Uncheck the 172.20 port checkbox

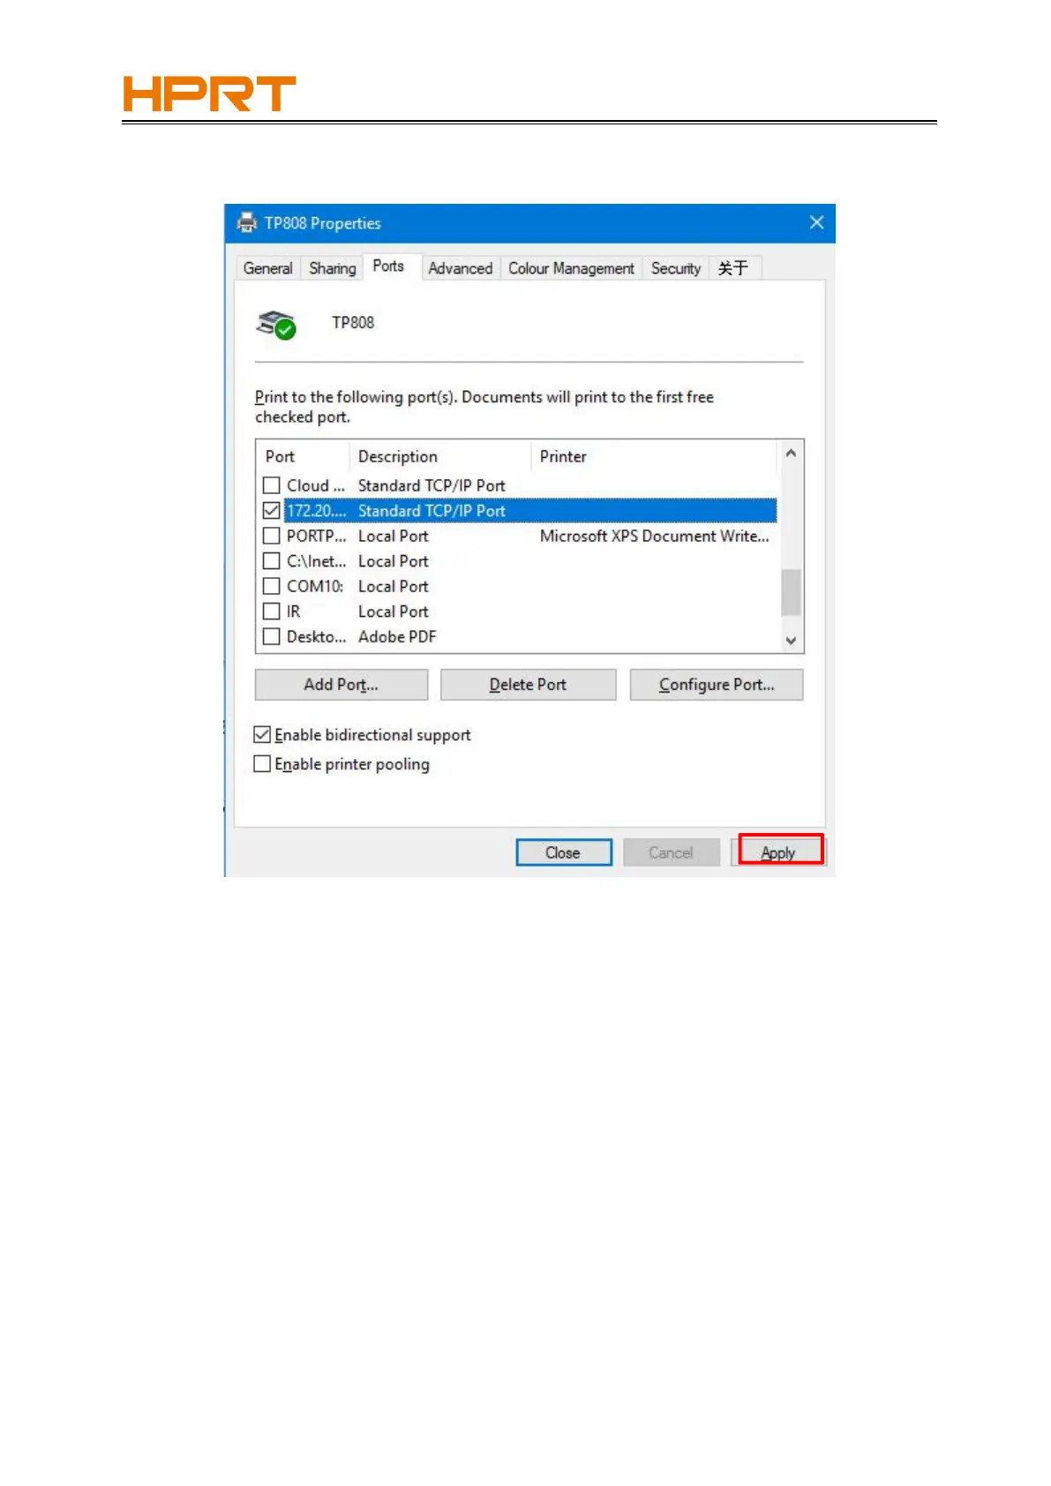[x=272, y=511]
